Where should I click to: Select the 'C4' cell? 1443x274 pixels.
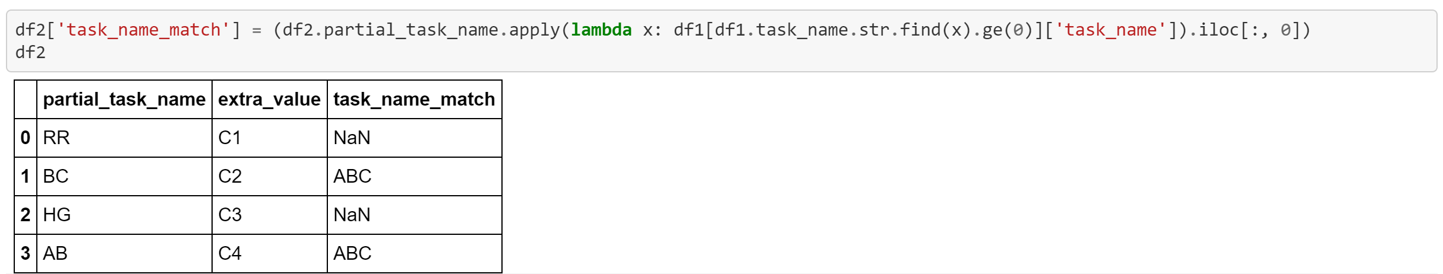(x=230, y=253)
